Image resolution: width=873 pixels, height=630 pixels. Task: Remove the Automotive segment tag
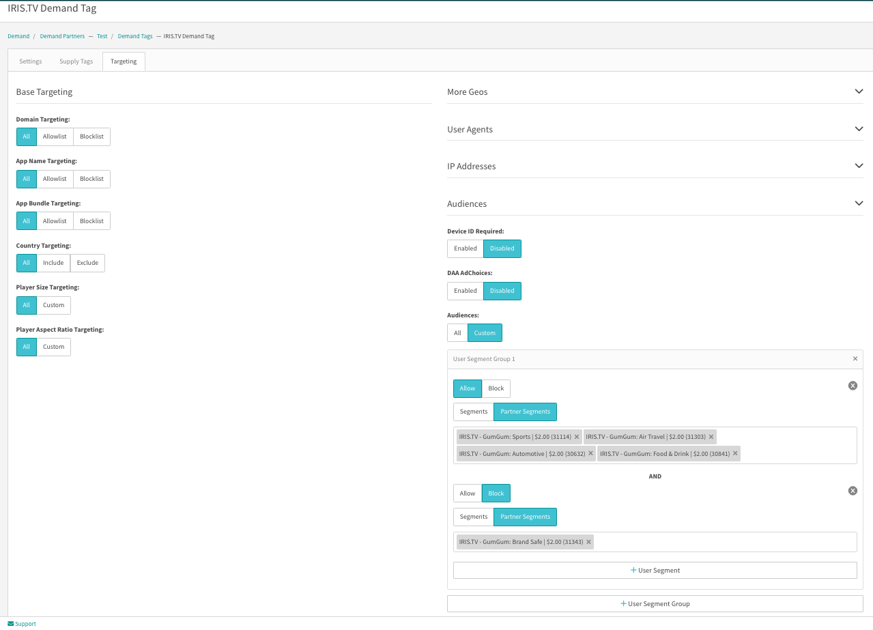pos(590,453)
